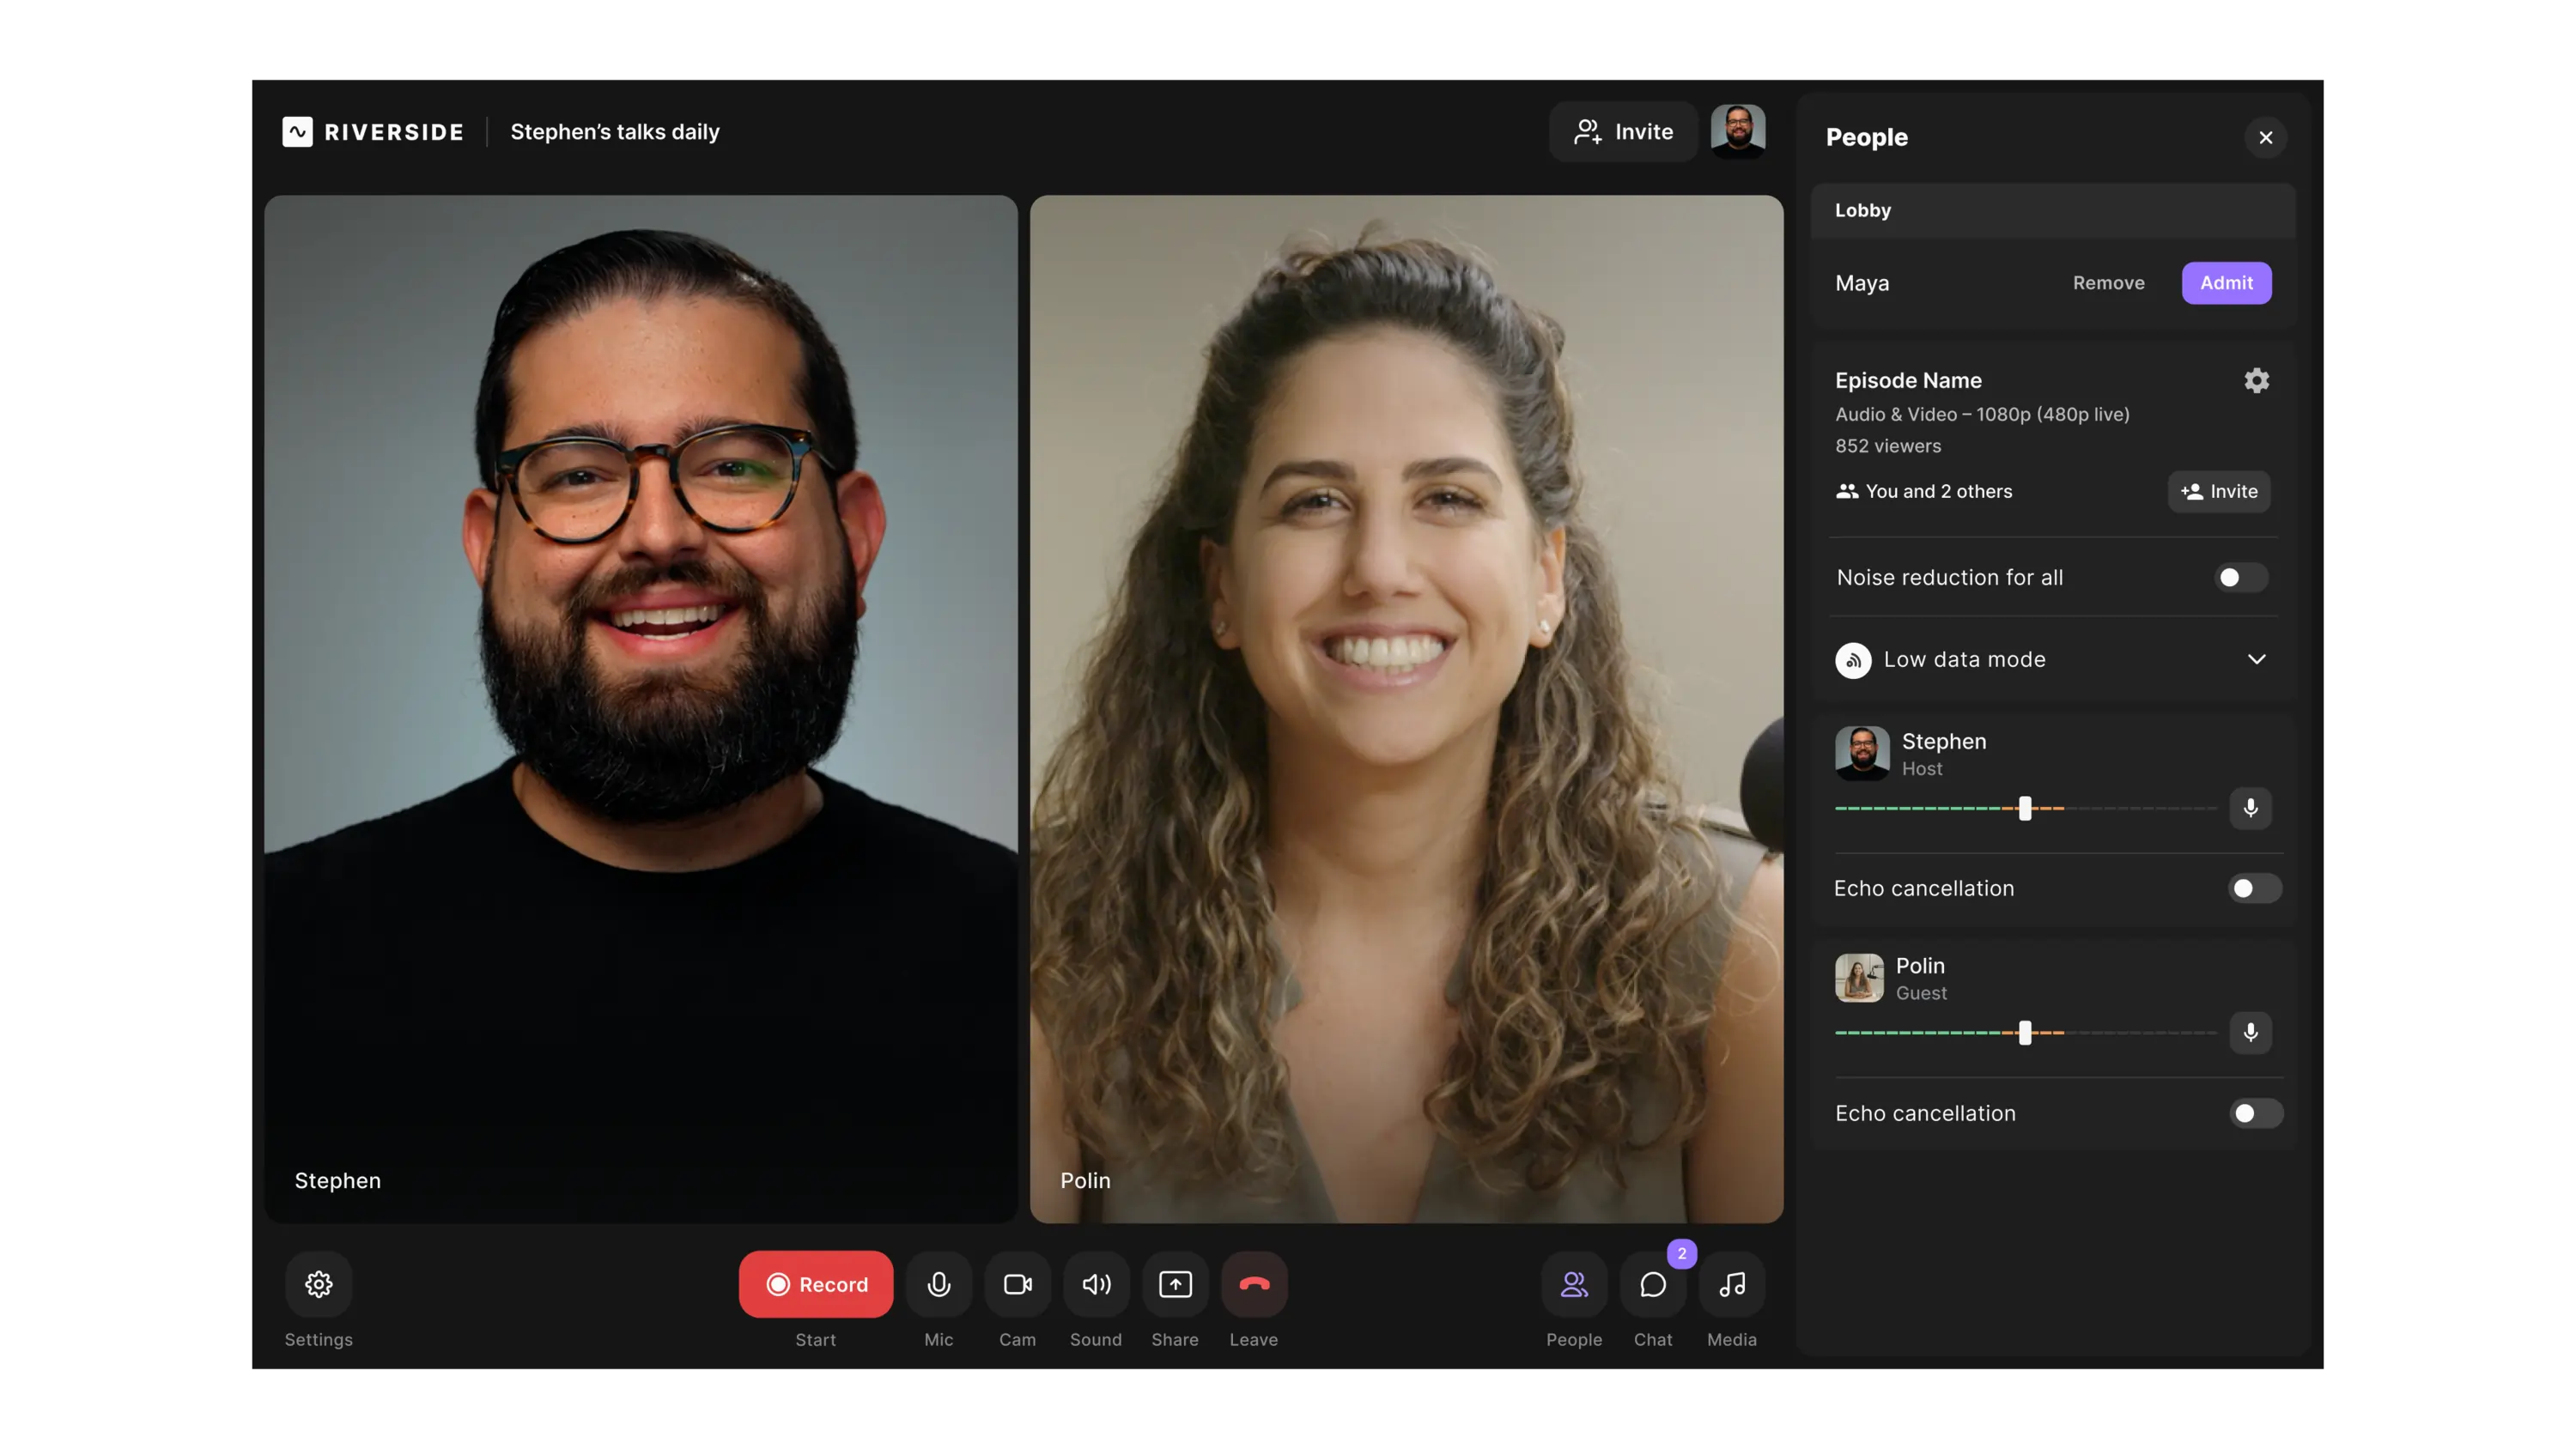
Task: Mute the microphone from the bottom toolbar
Action: (x=938, y=1284)
